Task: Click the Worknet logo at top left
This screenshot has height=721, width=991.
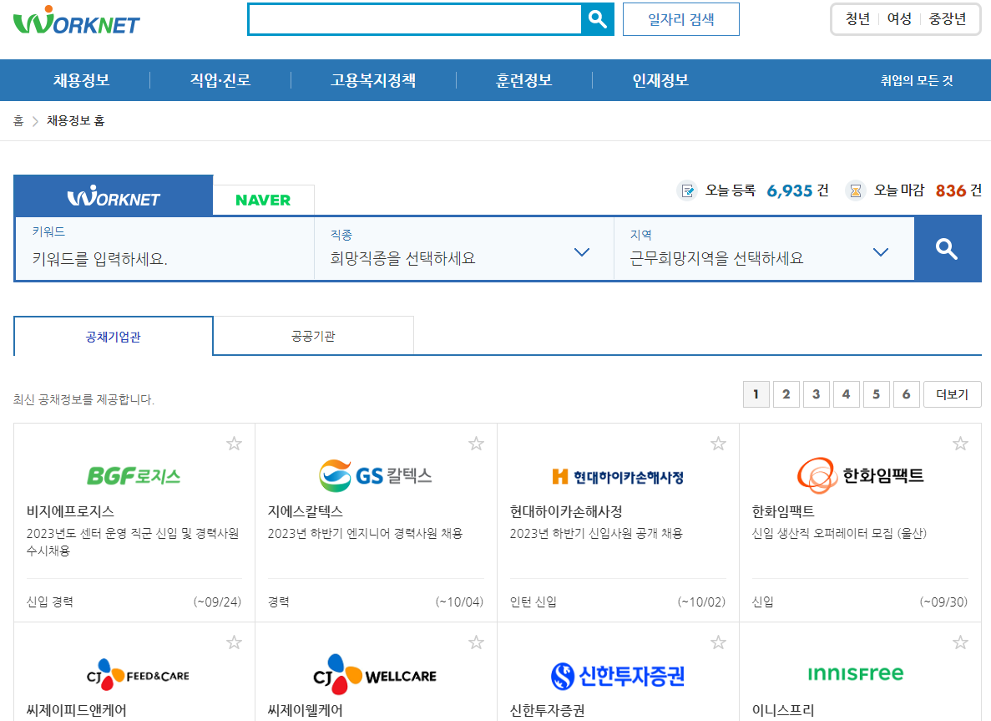Action: click(77, 20)
